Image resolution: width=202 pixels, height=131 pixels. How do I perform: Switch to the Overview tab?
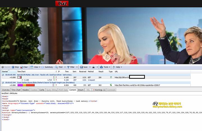pos(6,90)
